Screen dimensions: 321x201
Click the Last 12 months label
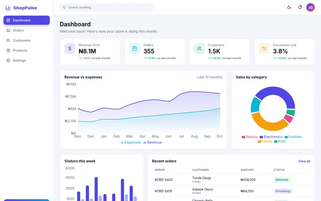[209, 77]
